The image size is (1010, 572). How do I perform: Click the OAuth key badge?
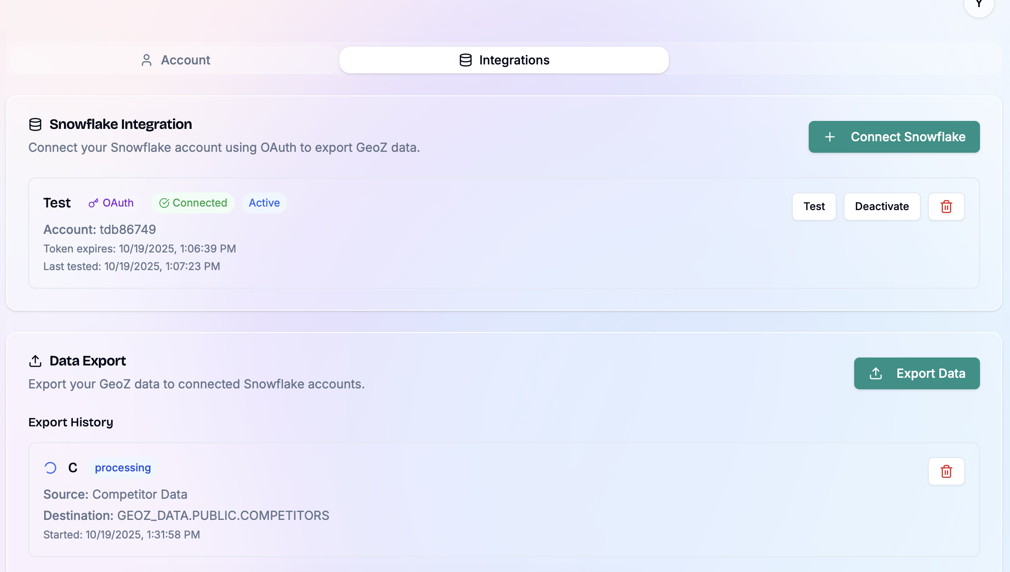[x=111, y=203]
